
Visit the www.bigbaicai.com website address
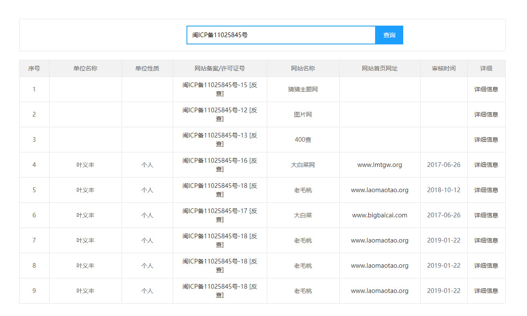coord(379,215)
